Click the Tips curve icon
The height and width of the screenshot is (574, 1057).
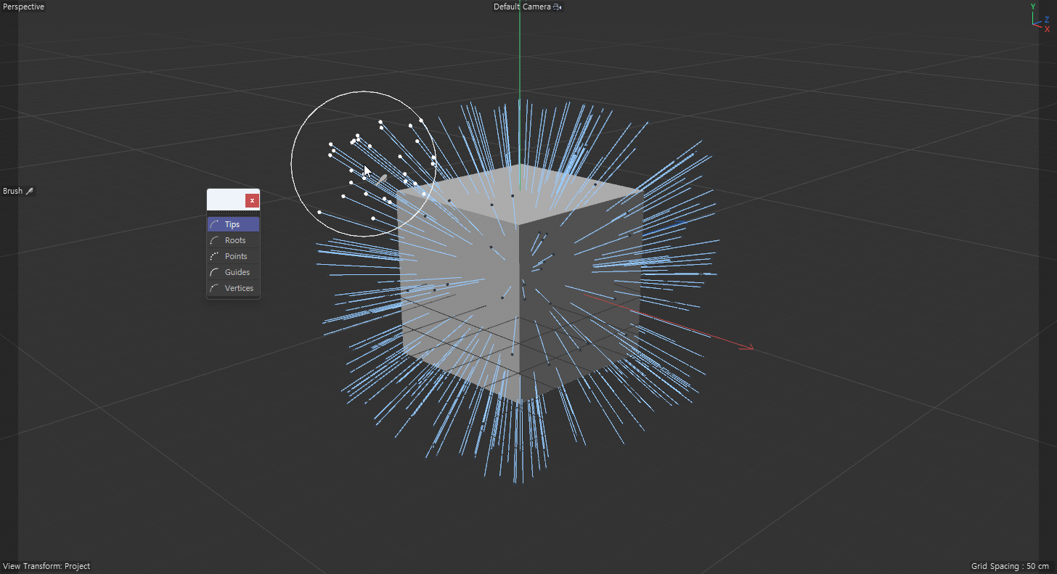pyautogui.click(x=214, y=224)
